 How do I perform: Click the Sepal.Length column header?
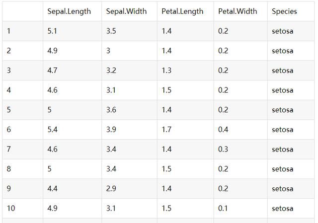(69, 11)
